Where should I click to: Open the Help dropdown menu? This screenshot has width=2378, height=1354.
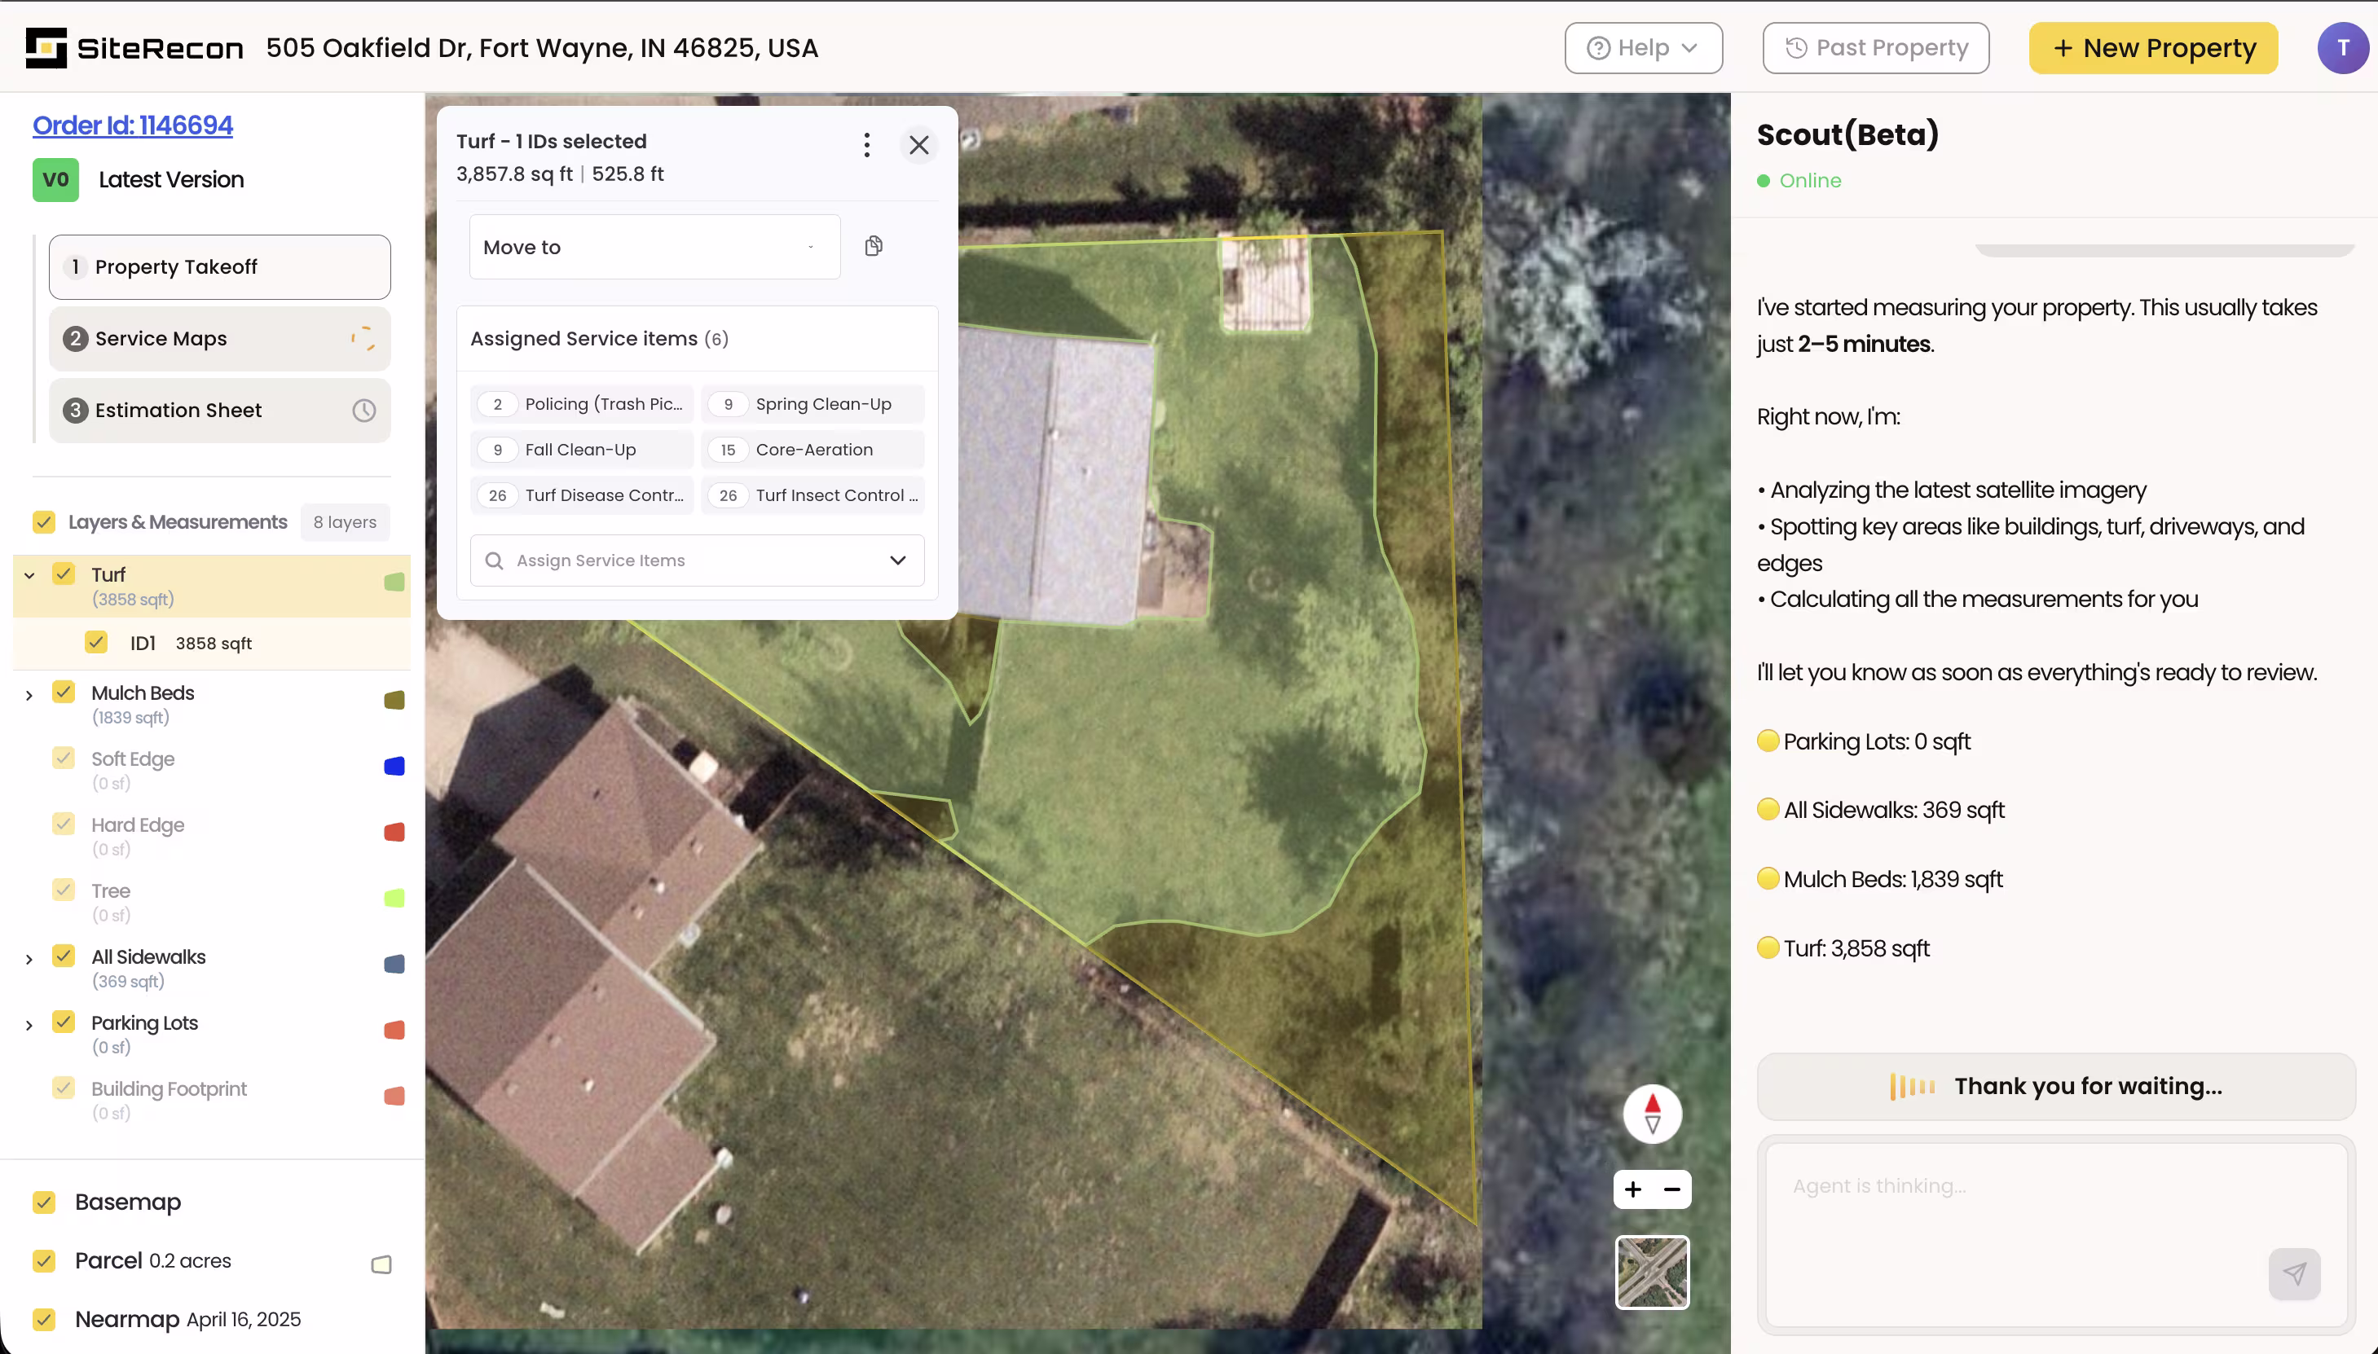[1642, 47]
